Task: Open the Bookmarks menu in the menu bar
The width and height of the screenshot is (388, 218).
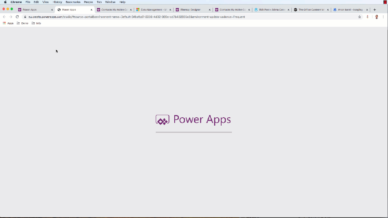Action: tap(73, 2)
